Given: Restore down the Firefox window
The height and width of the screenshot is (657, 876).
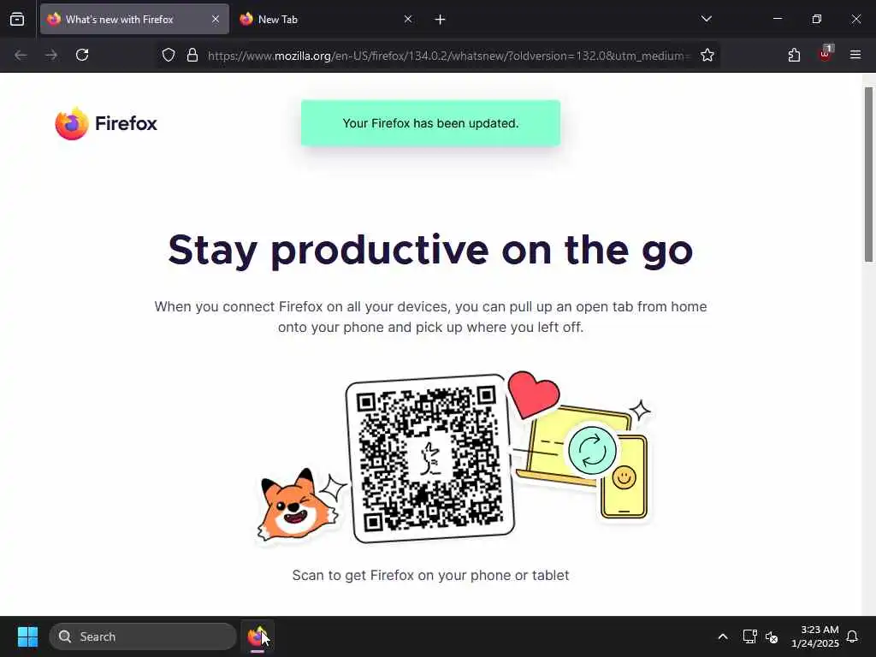Looking at the screenshot, I should tap(817, 19).
